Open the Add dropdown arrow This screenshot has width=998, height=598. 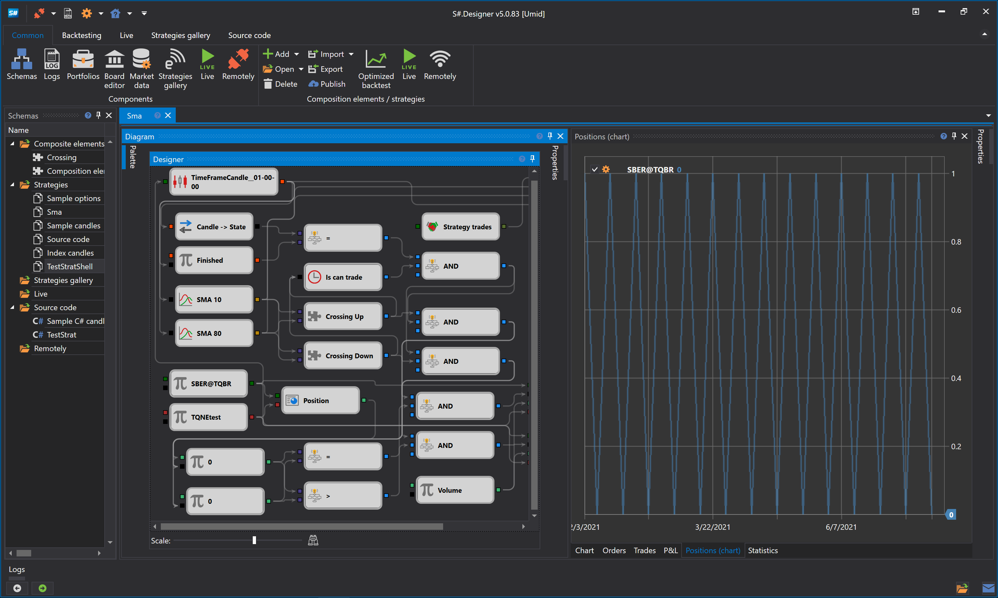tap(297, 54)
